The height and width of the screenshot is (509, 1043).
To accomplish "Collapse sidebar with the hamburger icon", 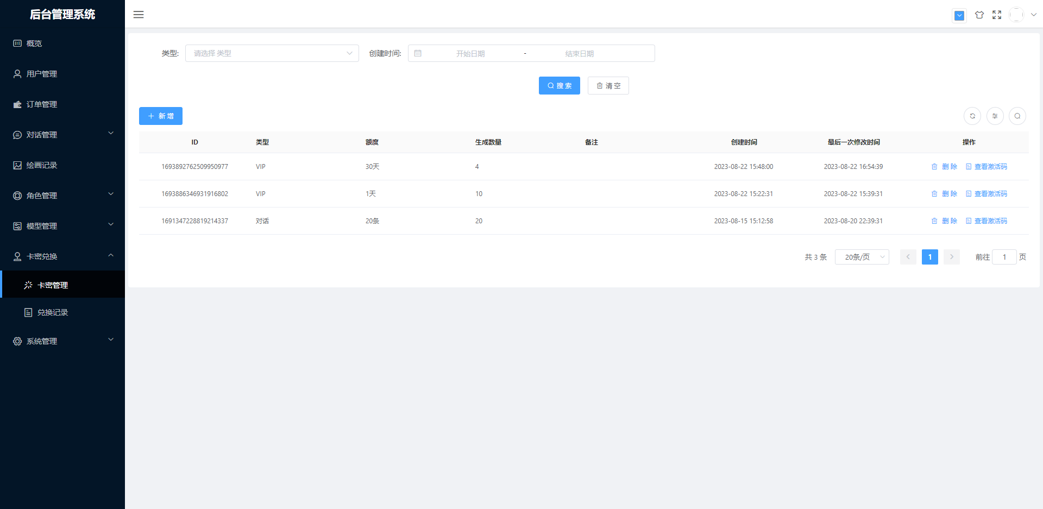I will 139,15.
